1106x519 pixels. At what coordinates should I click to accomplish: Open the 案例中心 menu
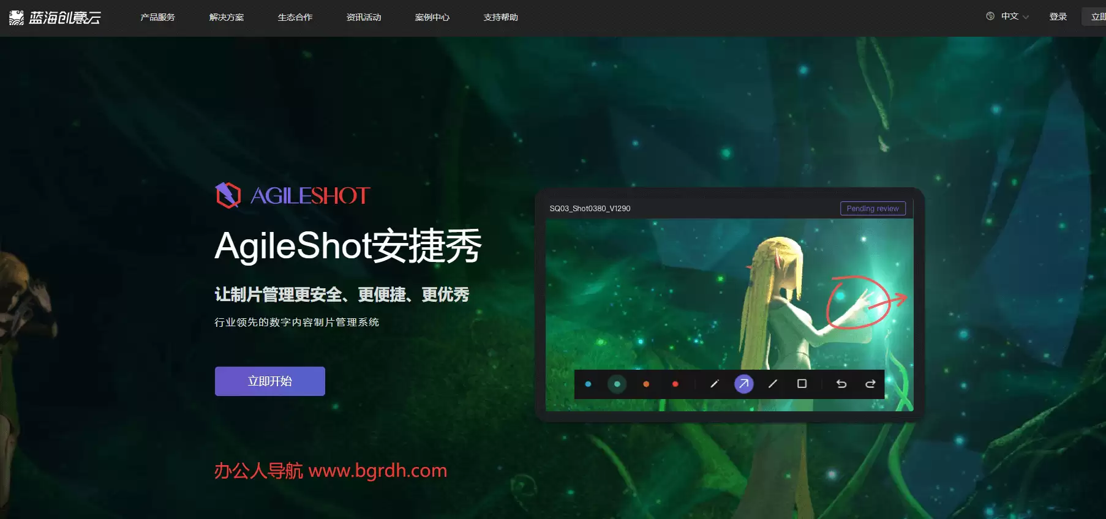click(432, 17)
